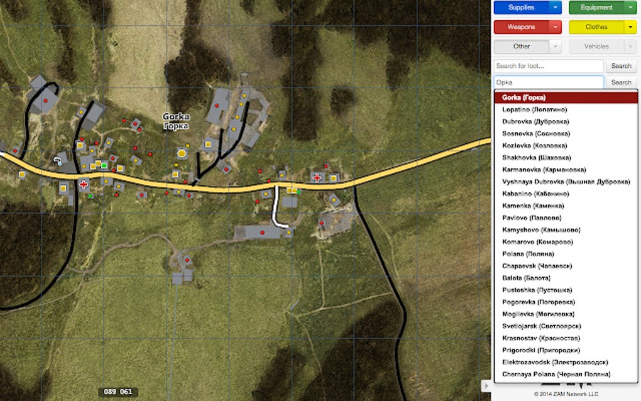This screenshot has height=401, width=641.
Task: Click the Search for loot input field
Action: coord(547,65)
